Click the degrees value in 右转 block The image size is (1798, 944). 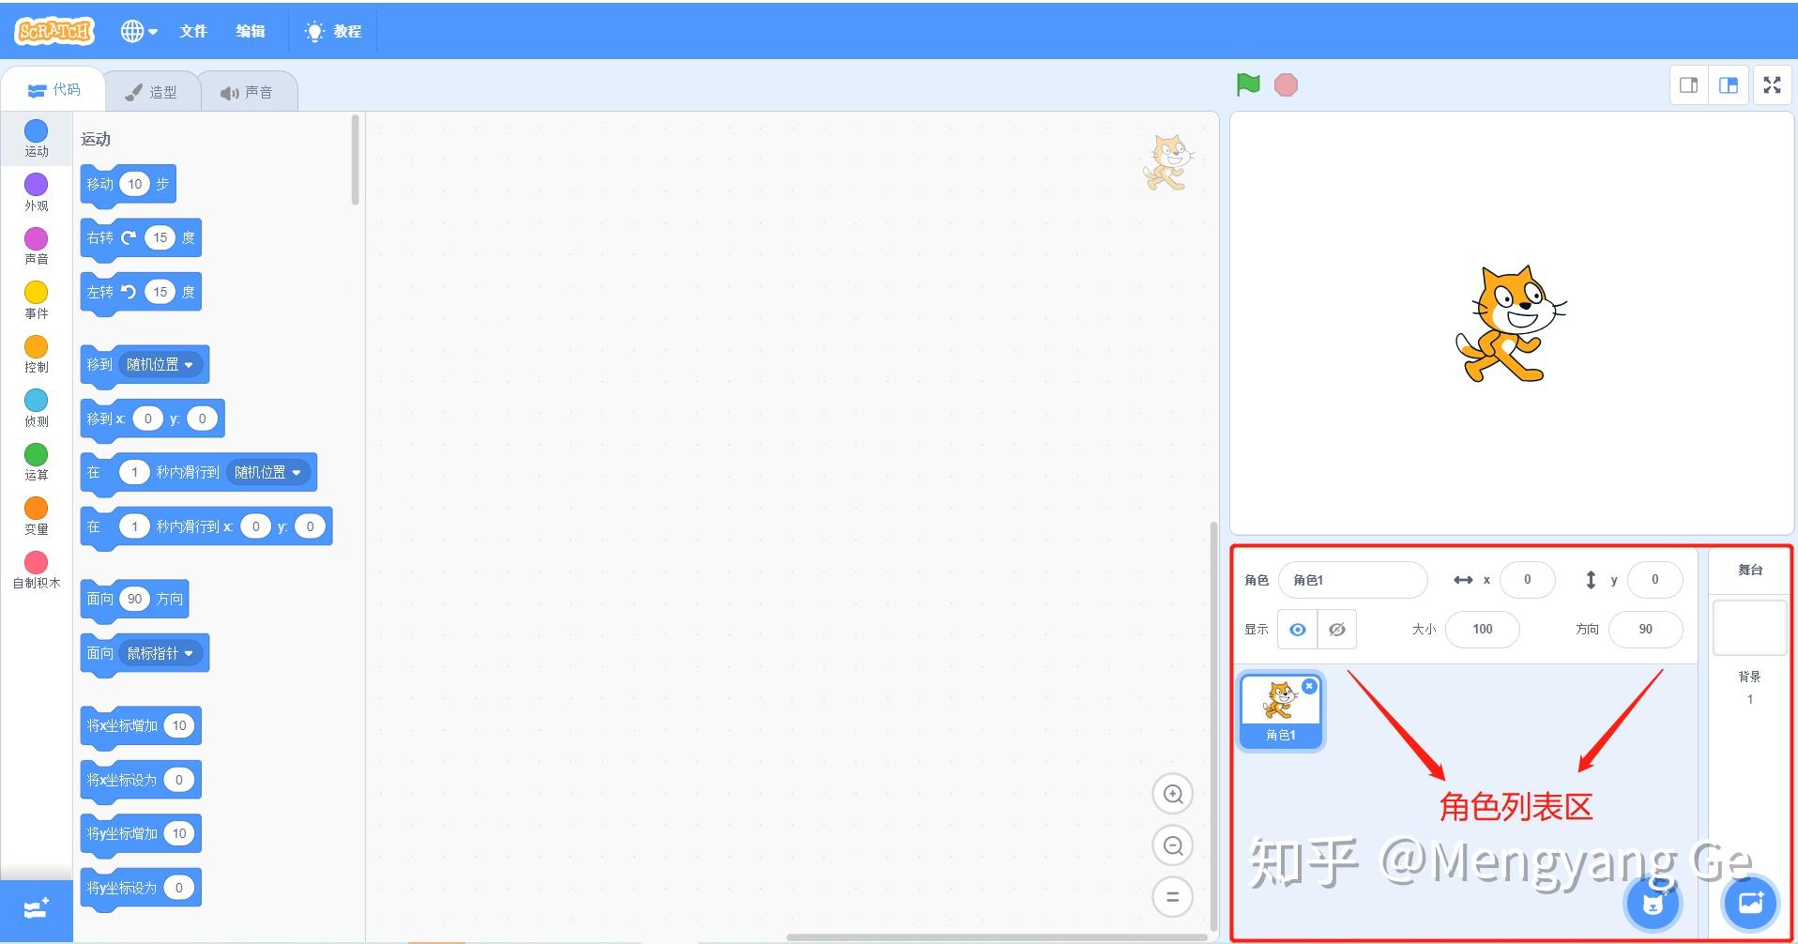point(160,238)
